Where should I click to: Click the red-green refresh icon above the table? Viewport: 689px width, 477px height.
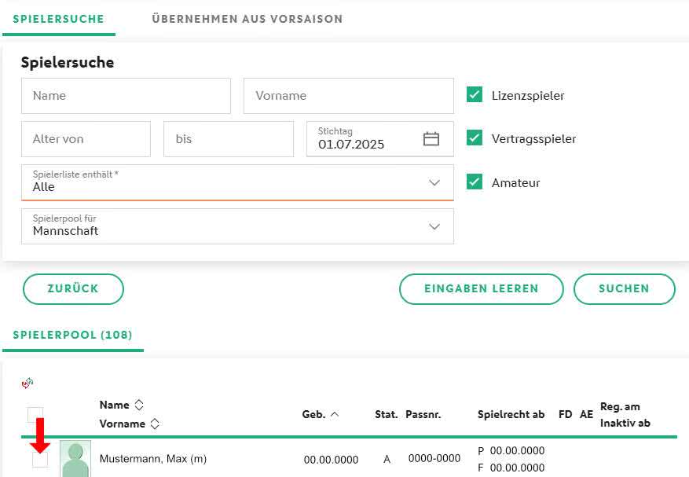pos(27,383)
